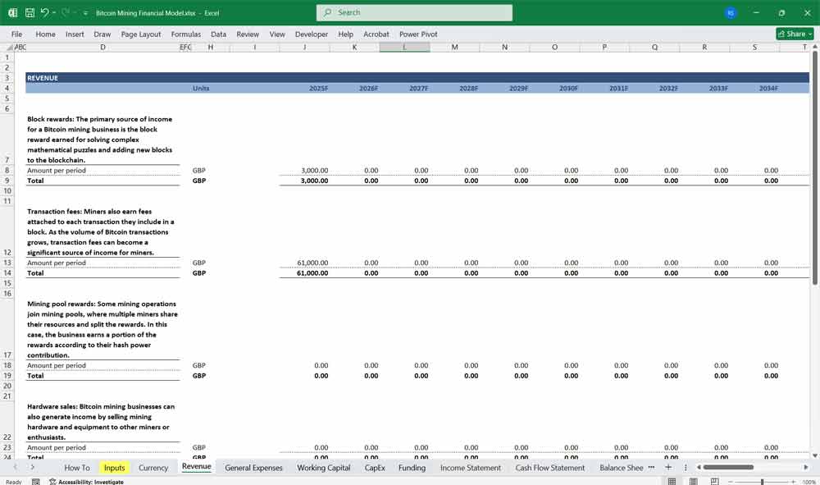Image resolution: width=820 pixels, height=485 pixels.
Task: Switch to the Currency sheet tab
Action: pyautogui.click(x=153, y=468)
